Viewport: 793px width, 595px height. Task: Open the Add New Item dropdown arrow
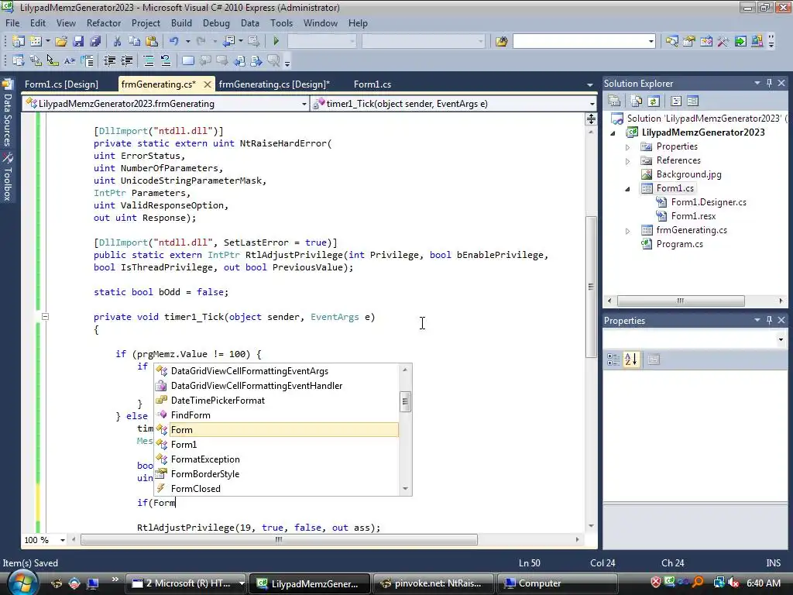47,41
